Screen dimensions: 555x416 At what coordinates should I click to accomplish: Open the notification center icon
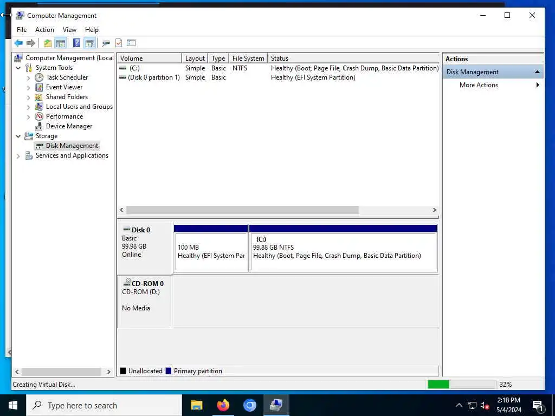coord(538,405)
